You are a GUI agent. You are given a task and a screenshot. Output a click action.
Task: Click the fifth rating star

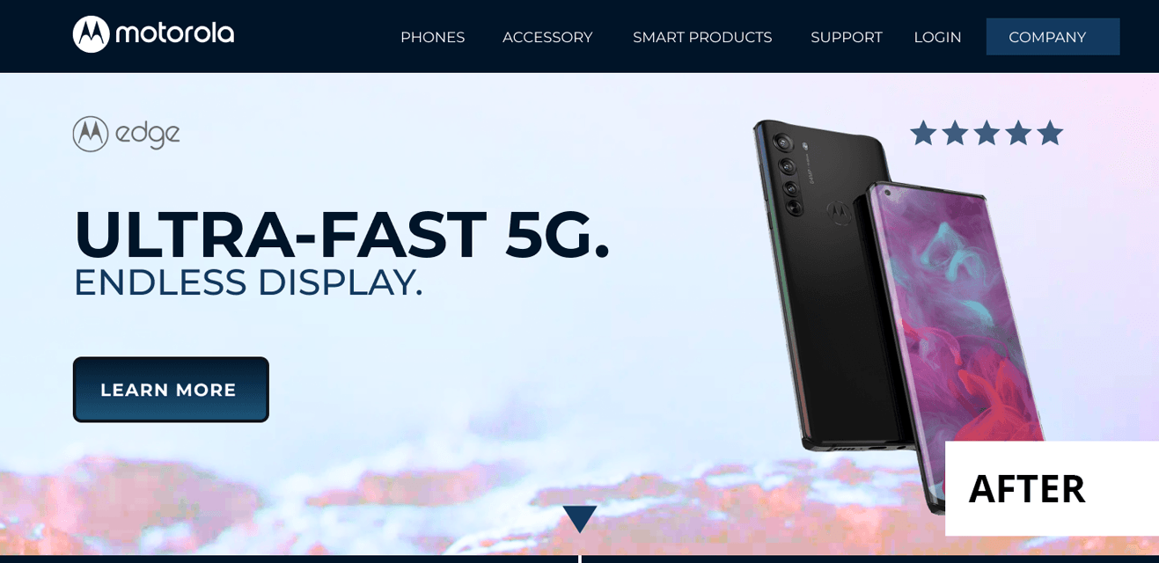(1050, 133)
